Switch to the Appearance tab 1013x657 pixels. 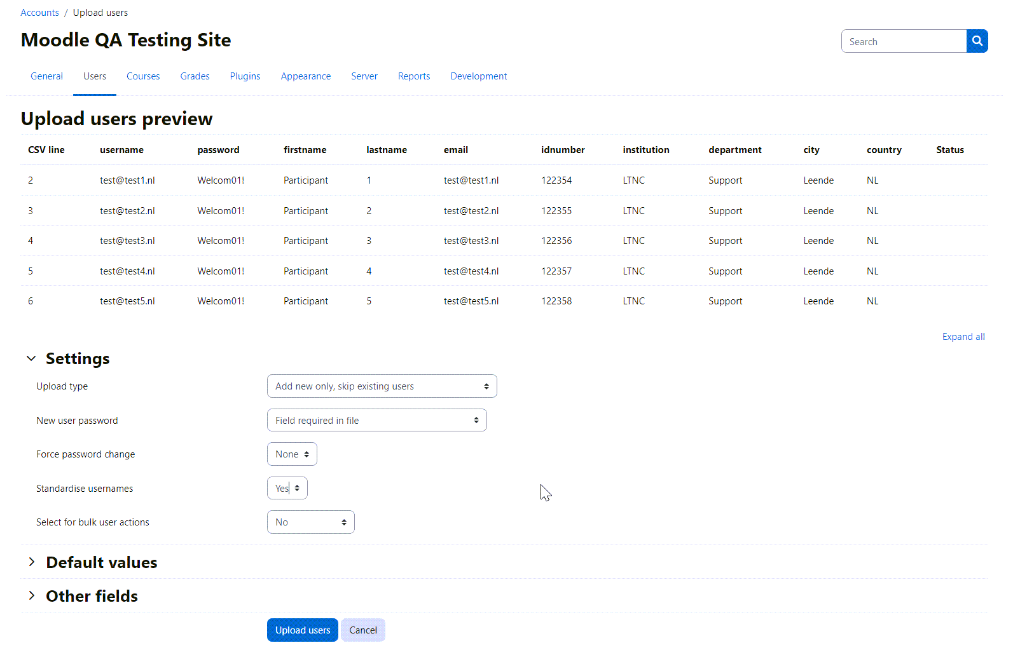click(306, 76)
